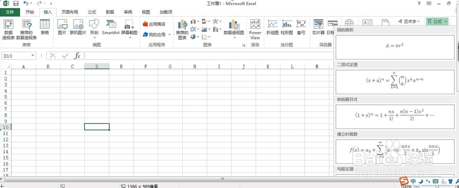The width and height of the screenshot is (459, 188).
Task: Insert a column chart
Action: tap(193, 21)
